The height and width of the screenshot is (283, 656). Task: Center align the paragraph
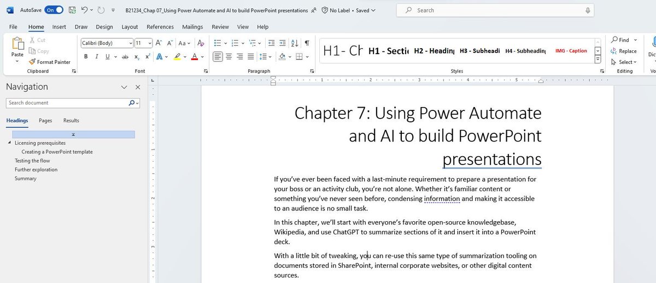tap(229, 57)
